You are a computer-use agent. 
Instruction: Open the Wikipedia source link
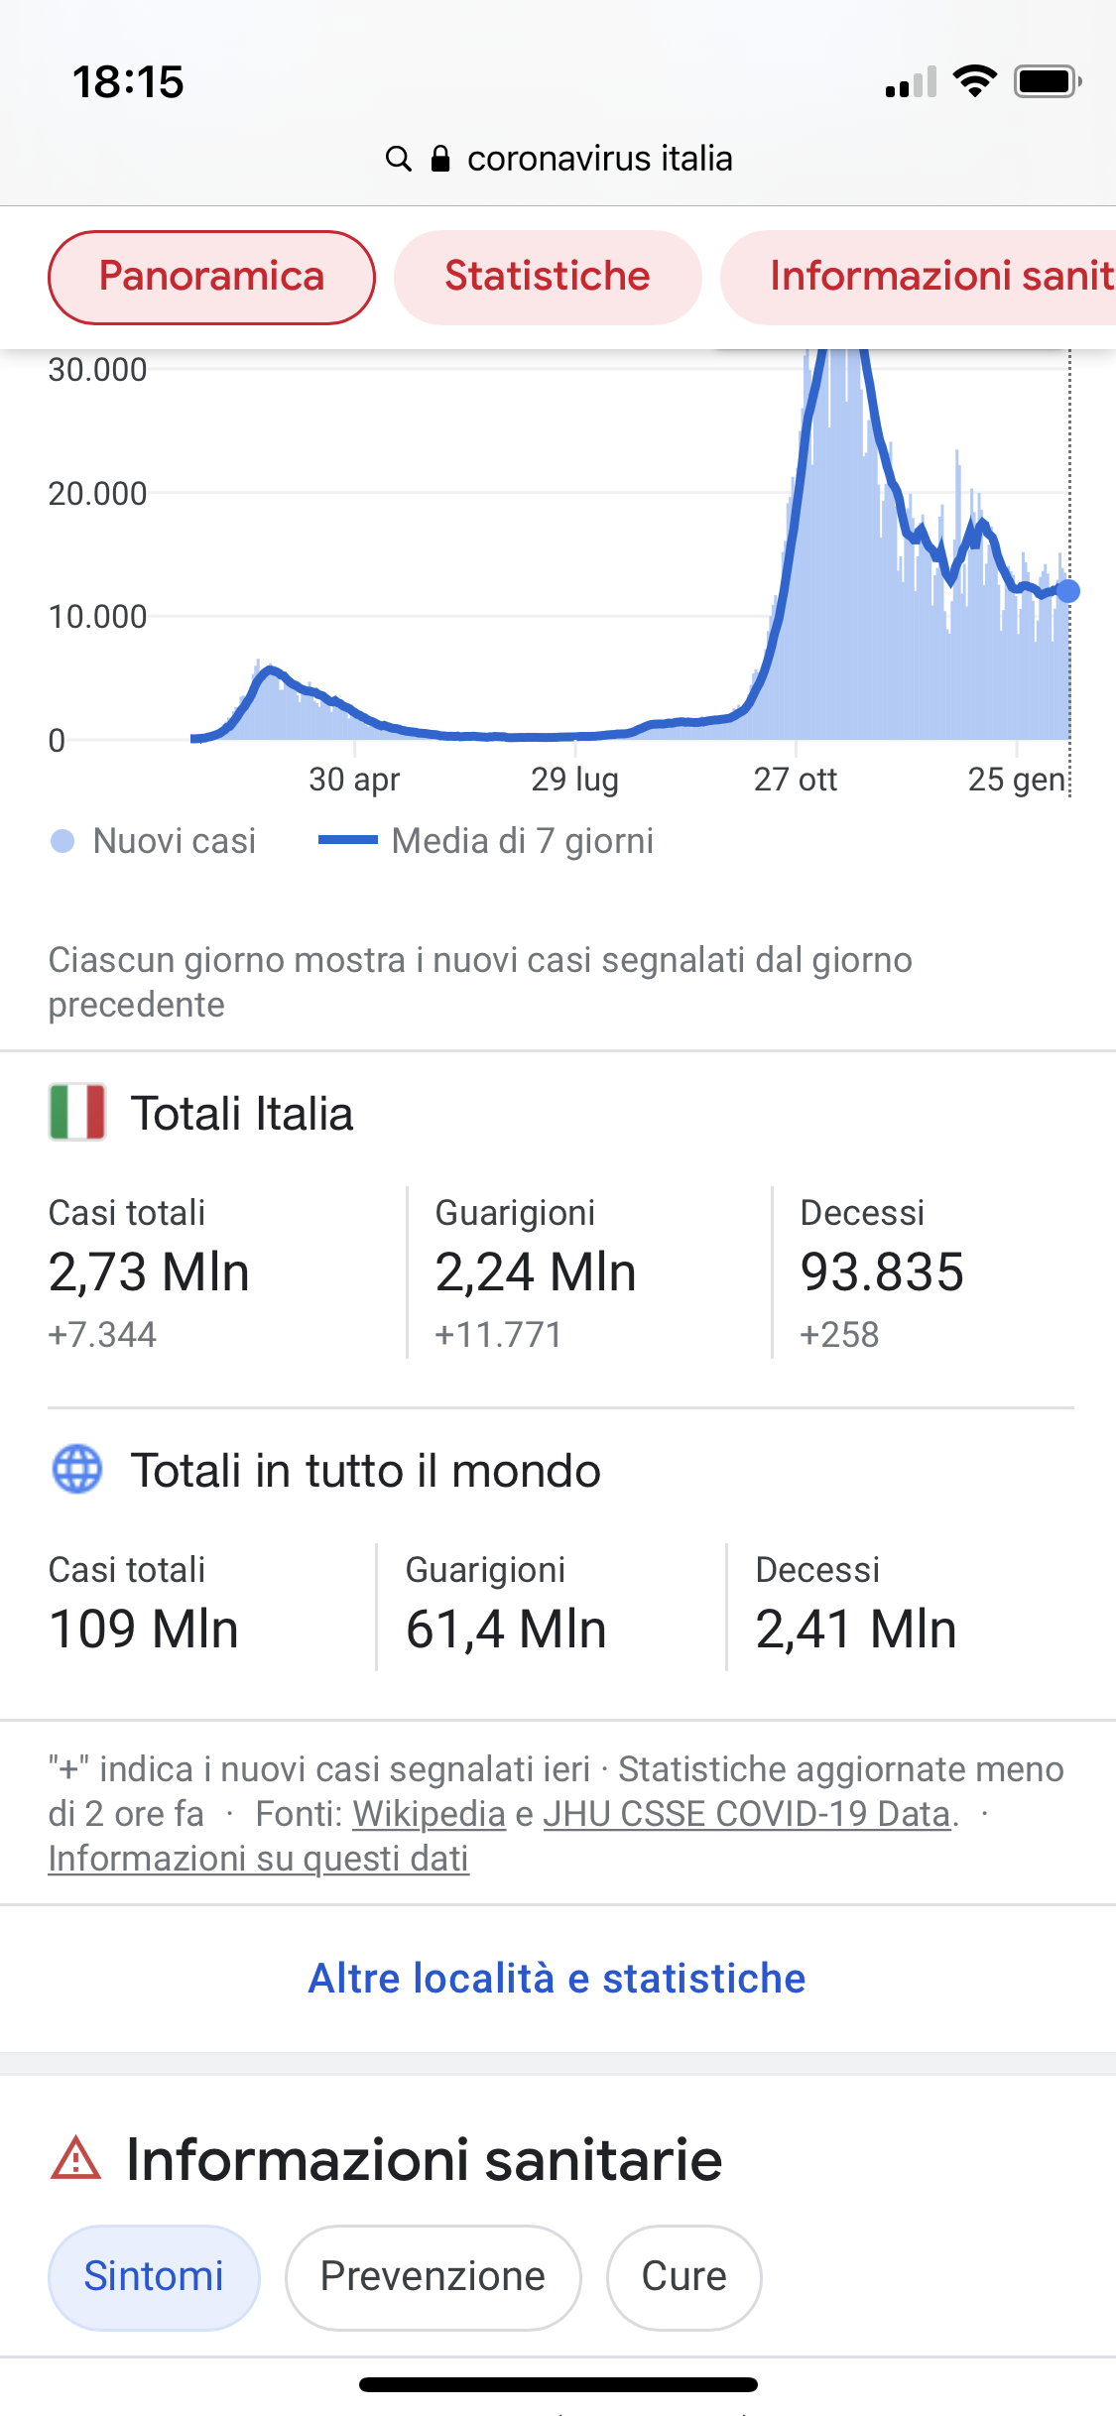click(x=430, y=1814)
